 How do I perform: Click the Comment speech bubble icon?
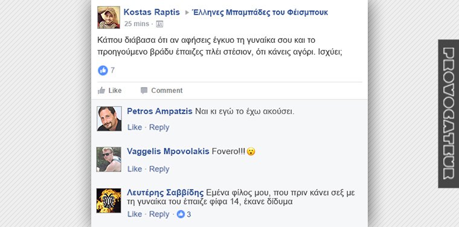[144, 91]
